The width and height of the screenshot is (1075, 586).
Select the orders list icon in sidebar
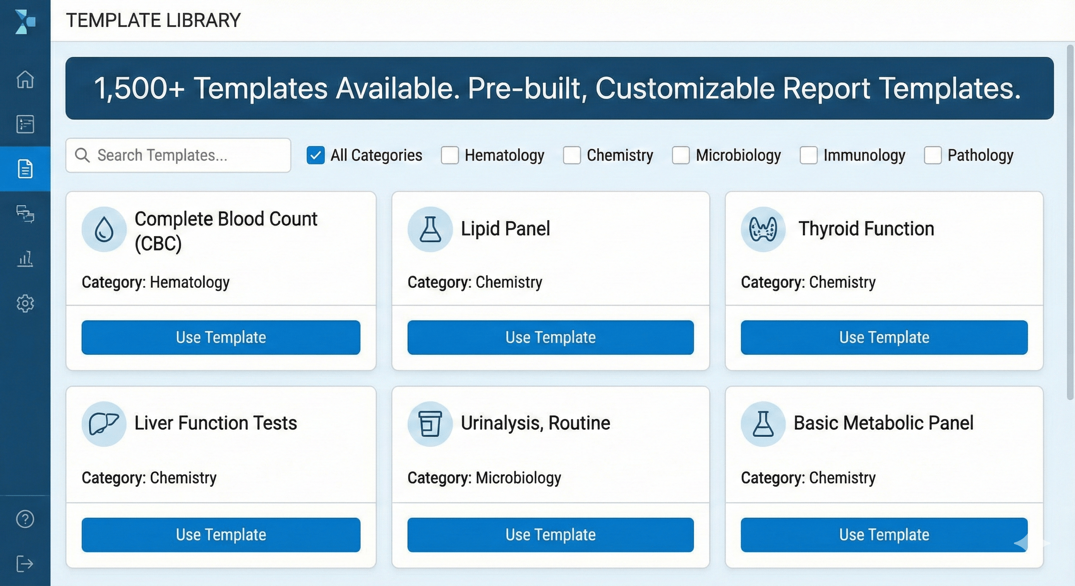tap(25, 124)
